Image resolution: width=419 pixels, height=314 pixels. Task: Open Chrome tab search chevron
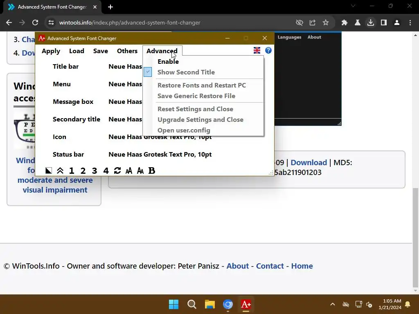click(x=353, y=6)
